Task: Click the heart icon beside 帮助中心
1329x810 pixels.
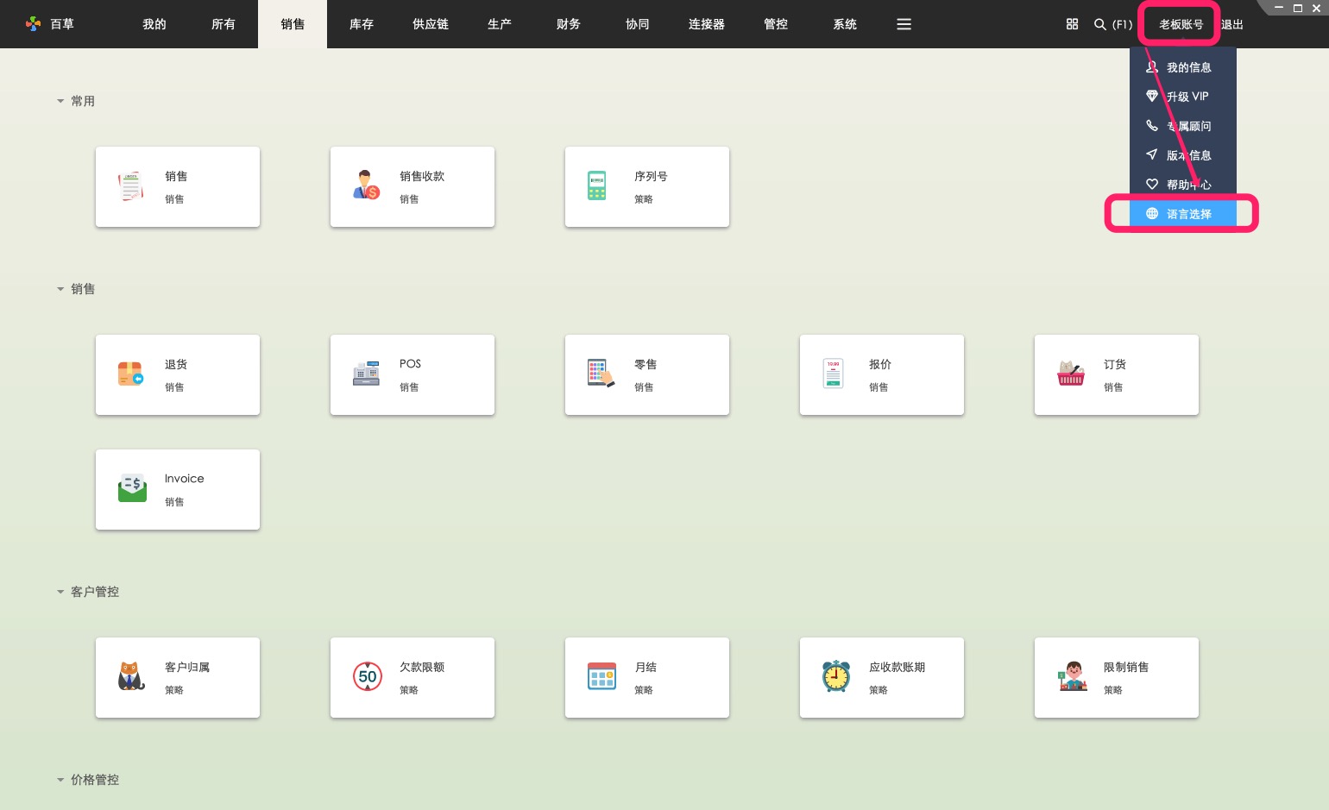Action: coord(1152,184)
